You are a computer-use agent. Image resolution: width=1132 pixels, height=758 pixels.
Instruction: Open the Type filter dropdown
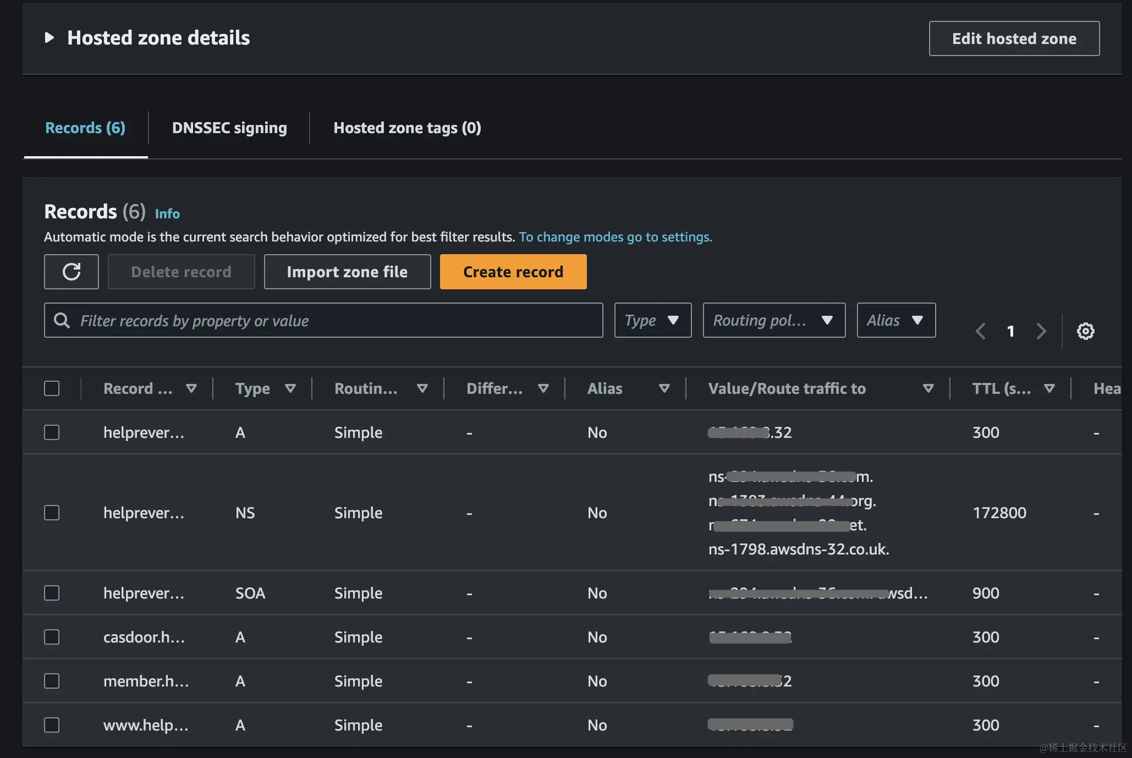click(x=652, y=320)
